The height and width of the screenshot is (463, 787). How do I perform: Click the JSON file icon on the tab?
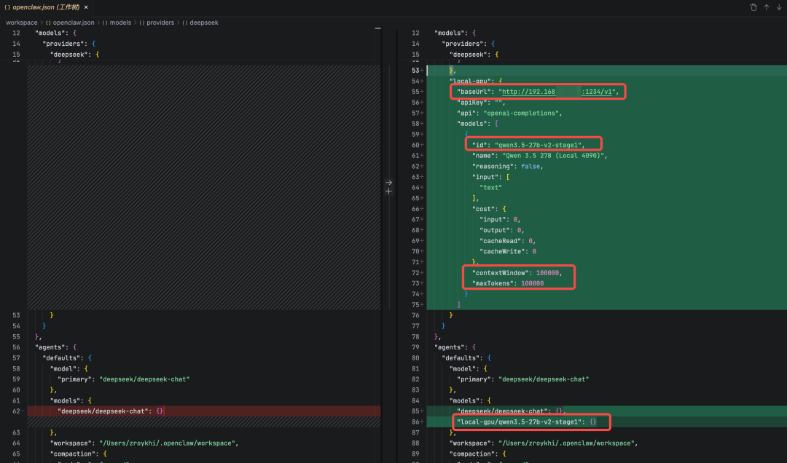click(7, 7)
